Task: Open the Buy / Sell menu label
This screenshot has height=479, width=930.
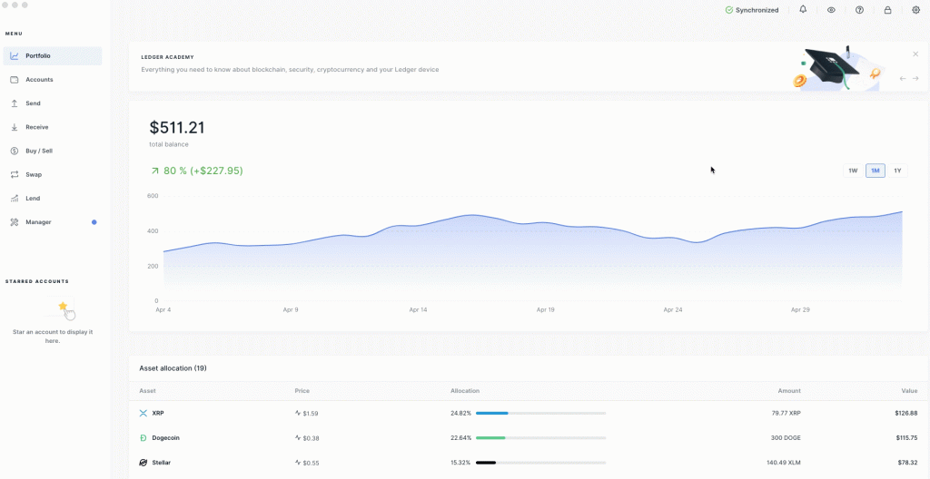Action: (39, 151)
